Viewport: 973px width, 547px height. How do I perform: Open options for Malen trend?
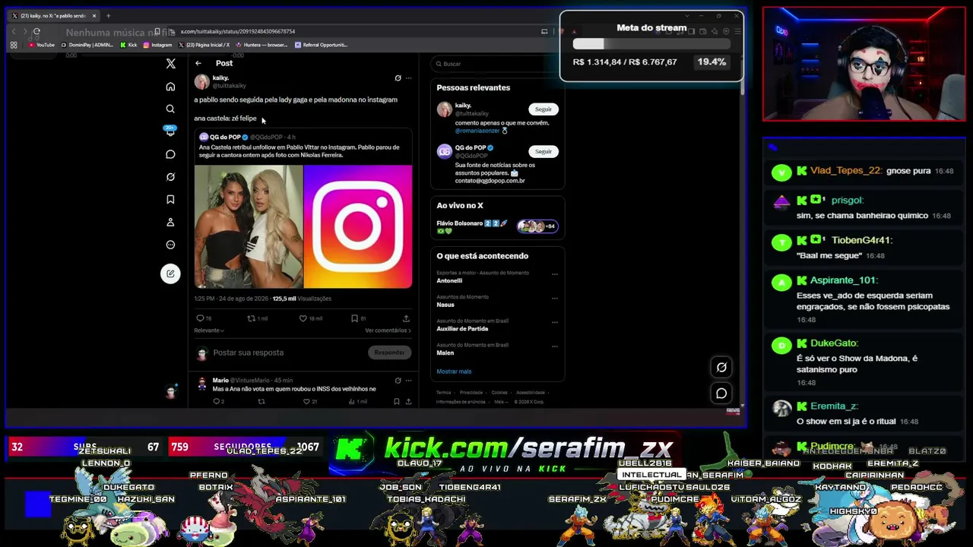coord(555,346)
